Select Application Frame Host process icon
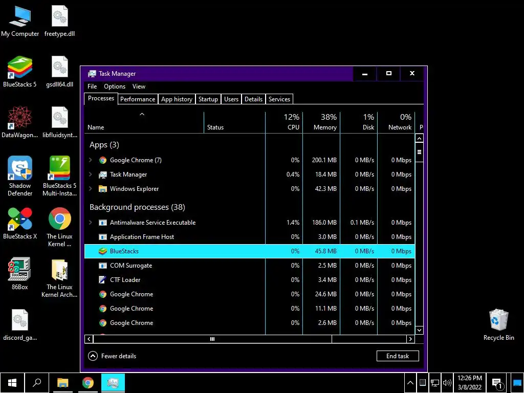Viewport: 524px width, 393px height. 102,237
